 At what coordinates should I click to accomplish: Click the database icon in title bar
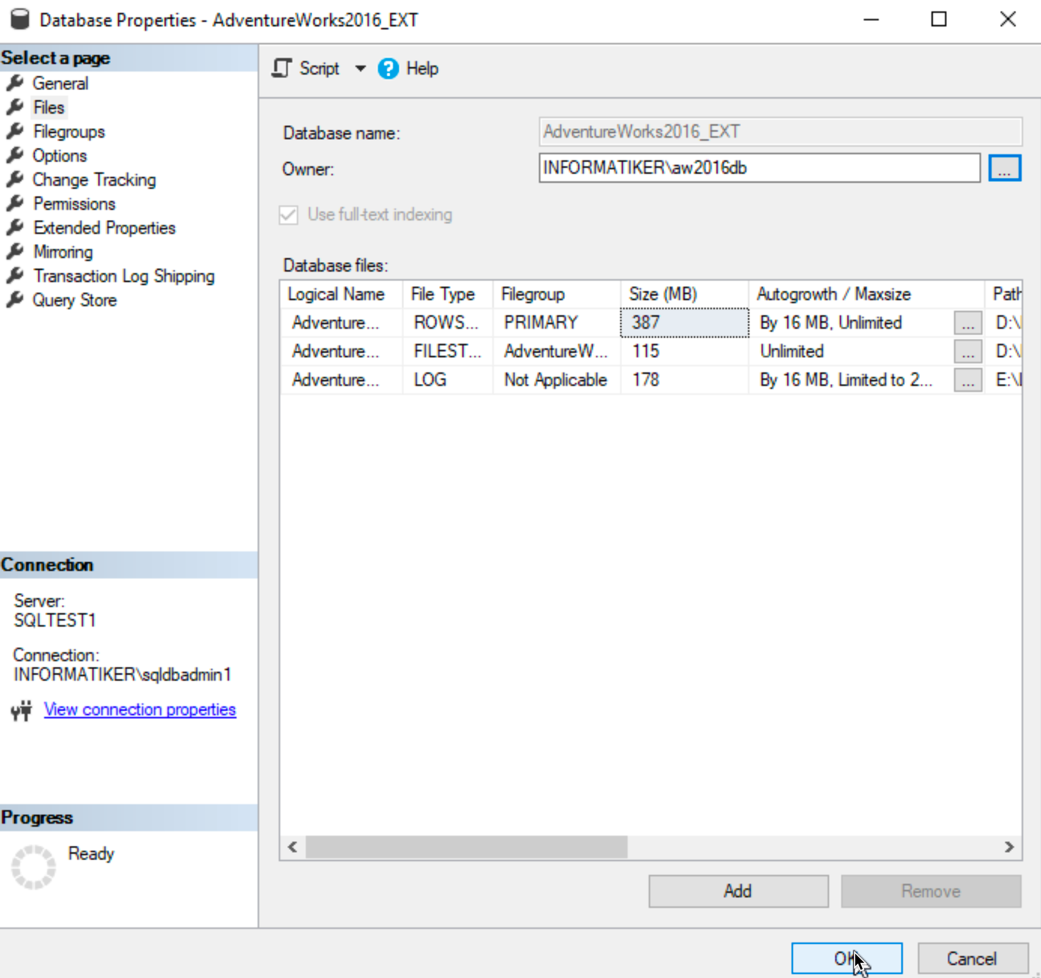point(20,19)
